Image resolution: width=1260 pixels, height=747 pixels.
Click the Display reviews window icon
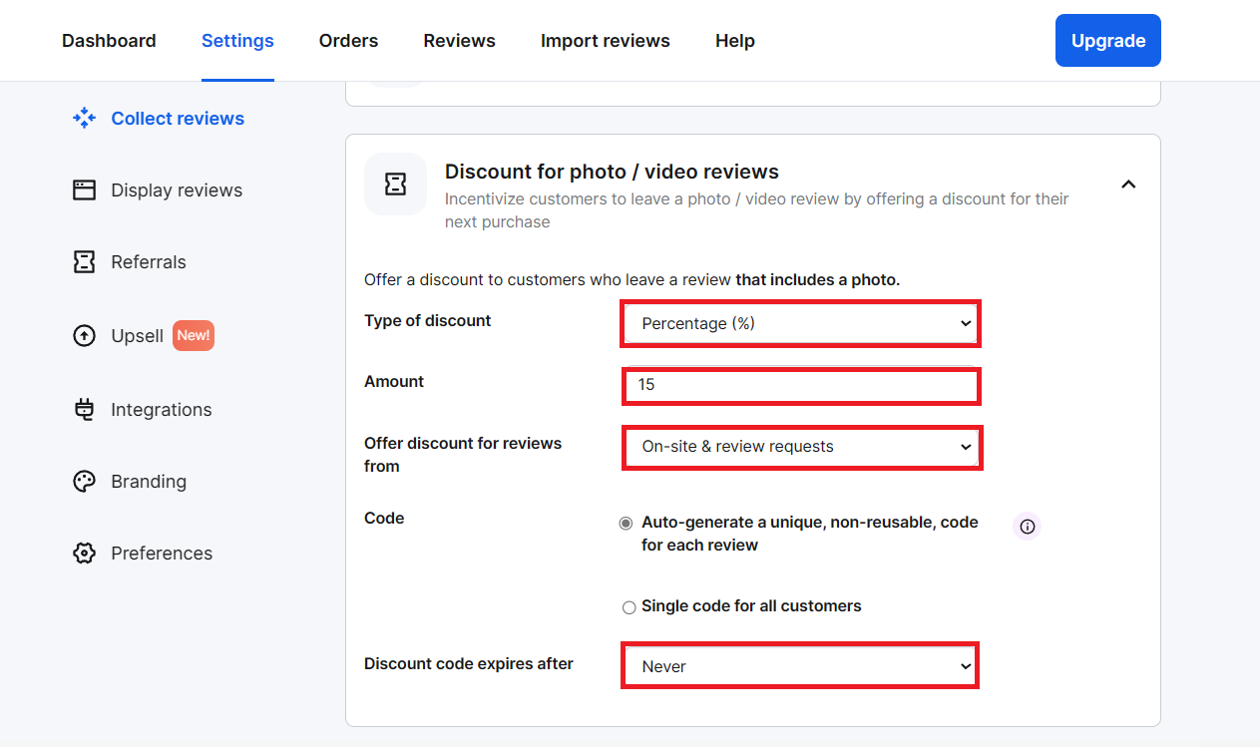point(85,190)
